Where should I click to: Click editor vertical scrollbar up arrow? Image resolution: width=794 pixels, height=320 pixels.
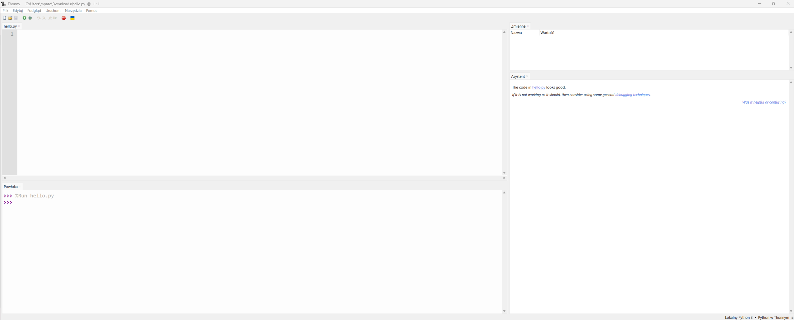504,32
